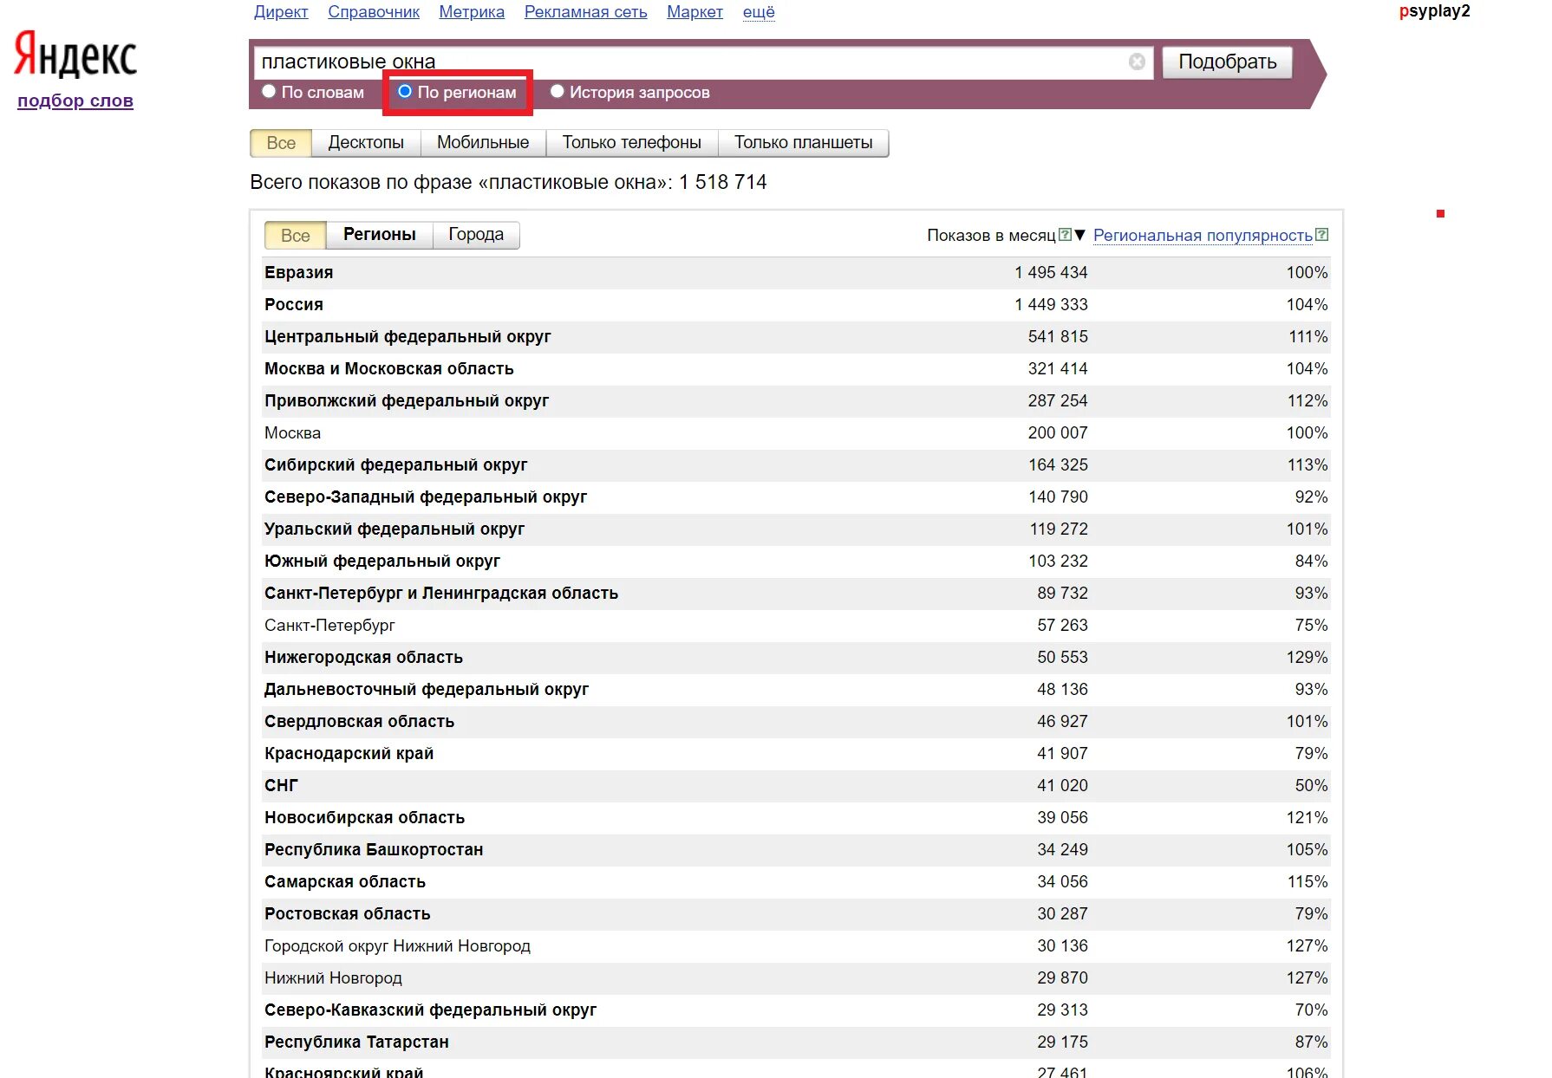This screenshot has height=1078, width=1552.
Task: Open the Рекламная сеть link
Action: [586, 12]
